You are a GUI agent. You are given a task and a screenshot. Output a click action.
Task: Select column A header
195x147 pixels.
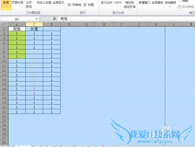coord(17,24)
